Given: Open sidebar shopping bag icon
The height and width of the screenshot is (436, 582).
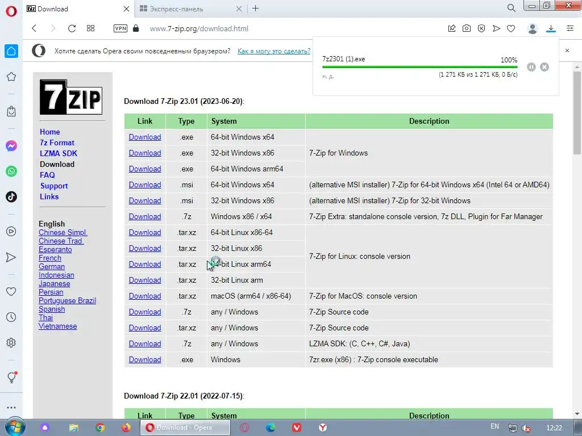Looking at the screenshot, I should 11,111.
